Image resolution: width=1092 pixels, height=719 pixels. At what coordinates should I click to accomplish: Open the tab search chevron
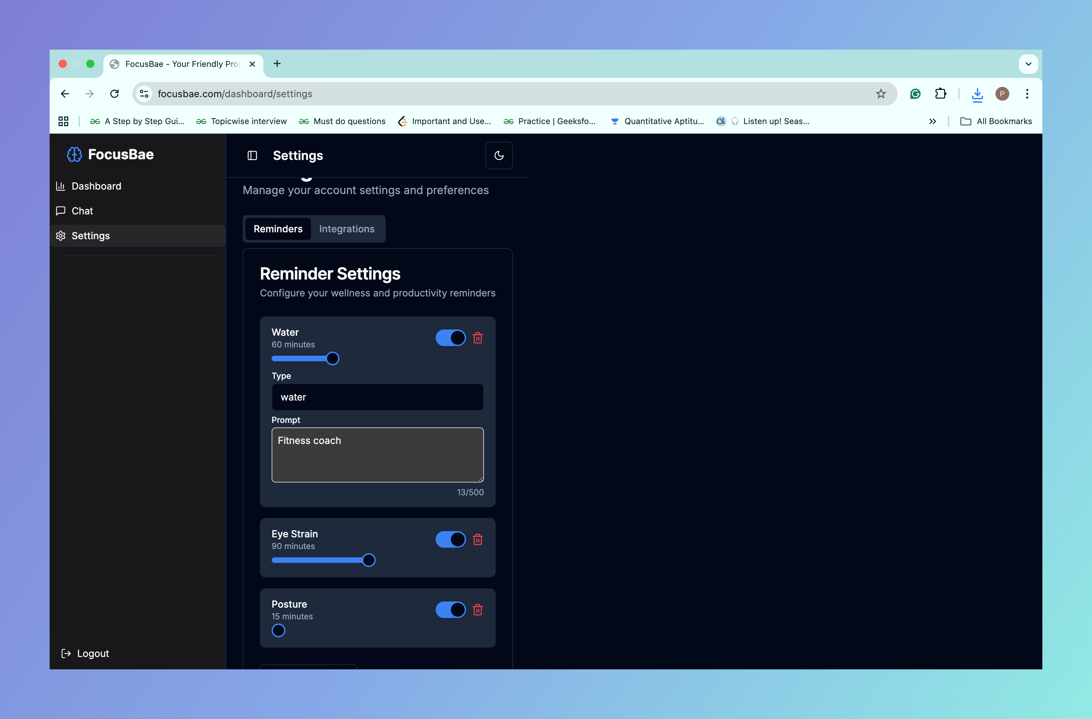click(x=1029, y=64)
